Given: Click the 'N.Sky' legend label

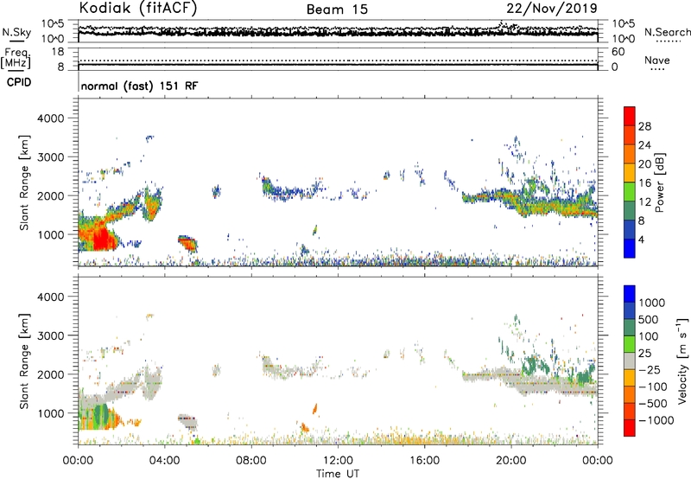Looking at the screenshot, I should coord(16,32).
